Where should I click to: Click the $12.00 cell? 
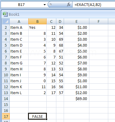(x=76, y=93)
